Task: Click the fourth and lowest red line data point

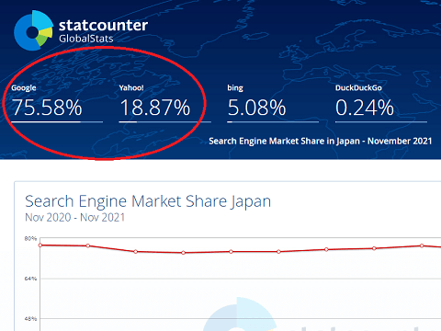Action: [184, 253]
